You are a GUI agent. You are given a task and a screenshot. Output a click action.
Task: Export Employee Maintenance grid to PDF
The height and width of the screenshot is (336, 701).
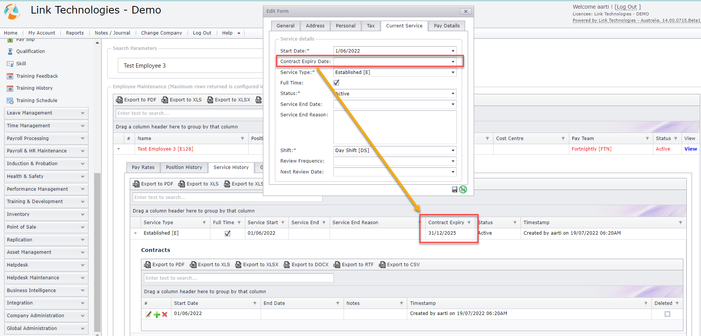click(x=136, y=100)
